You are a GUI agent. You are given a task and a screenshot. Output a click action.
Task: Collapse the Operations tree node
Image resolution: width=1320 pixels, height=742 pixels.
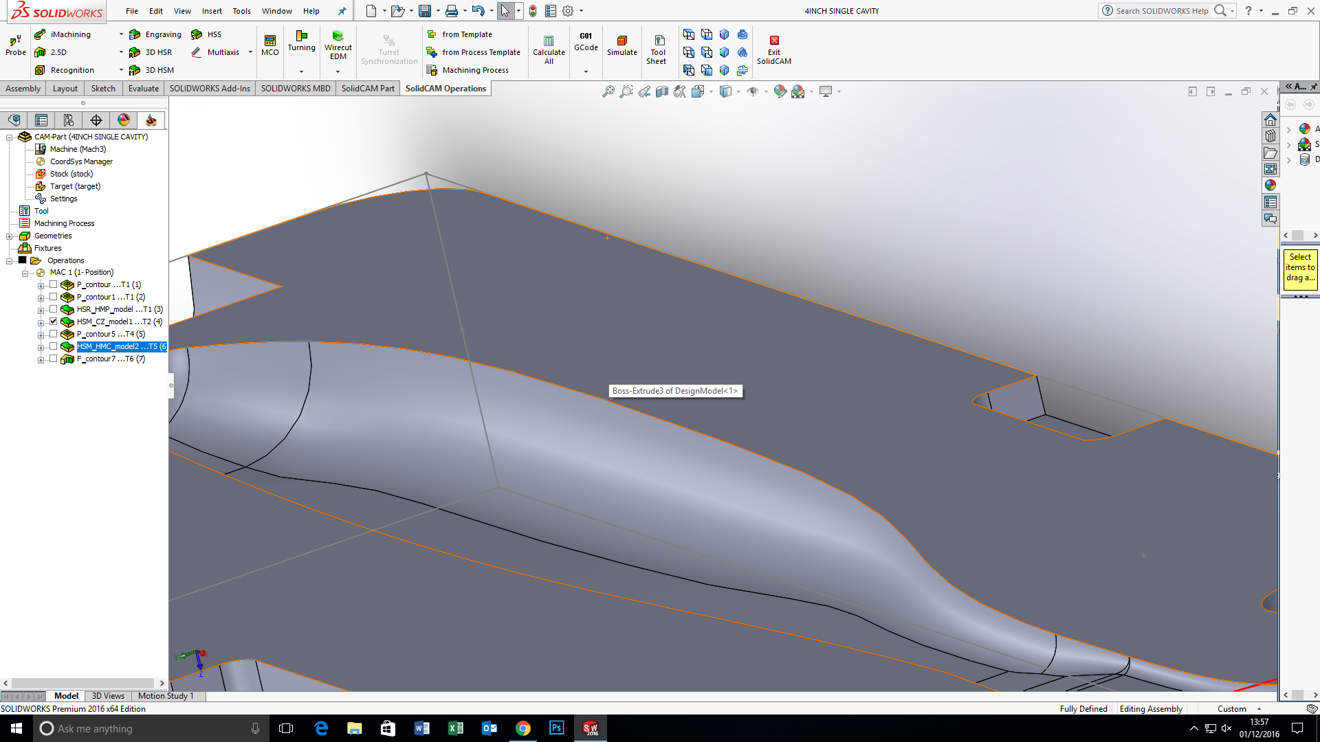click(x=10, y=261)
